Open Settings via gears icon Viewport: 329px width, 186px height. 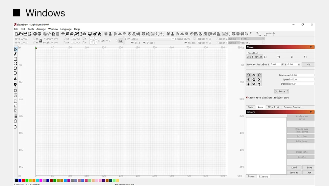[95, 34]
